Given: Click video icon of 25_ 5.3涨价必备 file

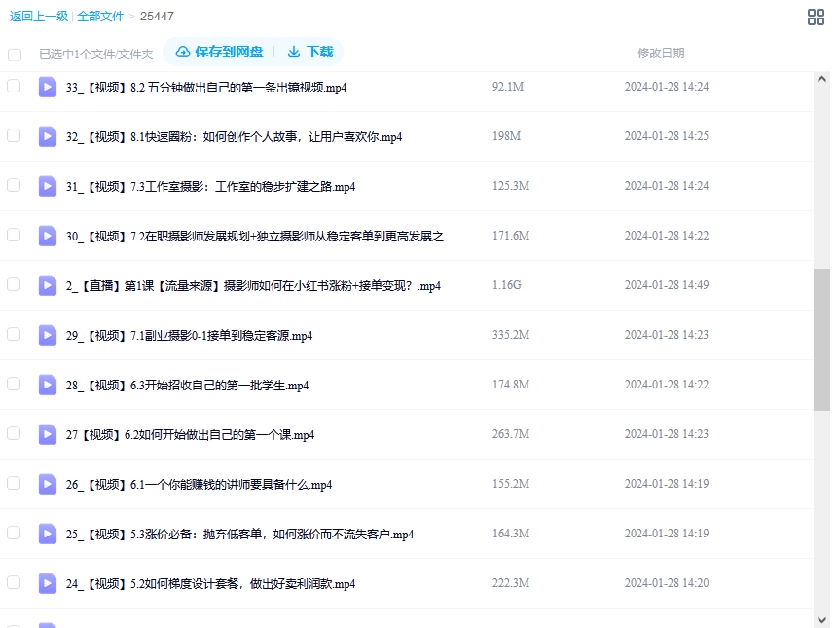Looking at the screenshot, I should point(48,534).
